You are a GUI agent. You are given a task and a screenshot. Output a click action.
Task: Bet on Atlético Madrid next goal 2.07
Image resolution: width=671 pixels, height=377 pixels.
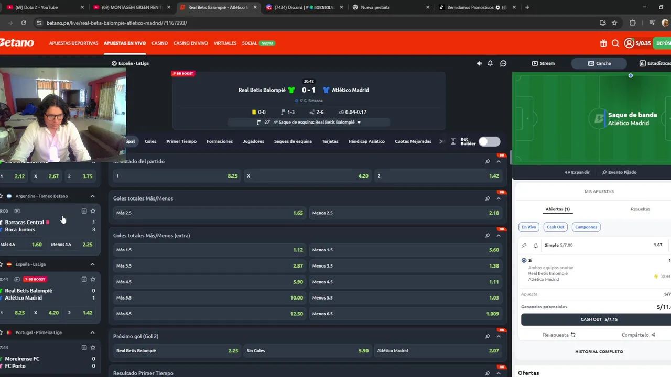[x=438, y=351]
